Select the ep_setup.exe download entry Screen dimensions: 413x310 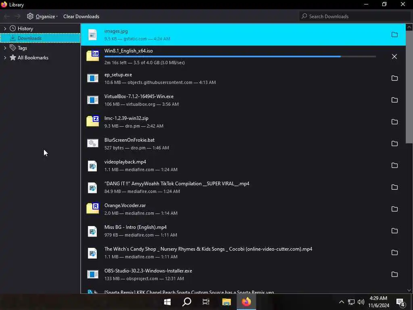coord(243,78)
